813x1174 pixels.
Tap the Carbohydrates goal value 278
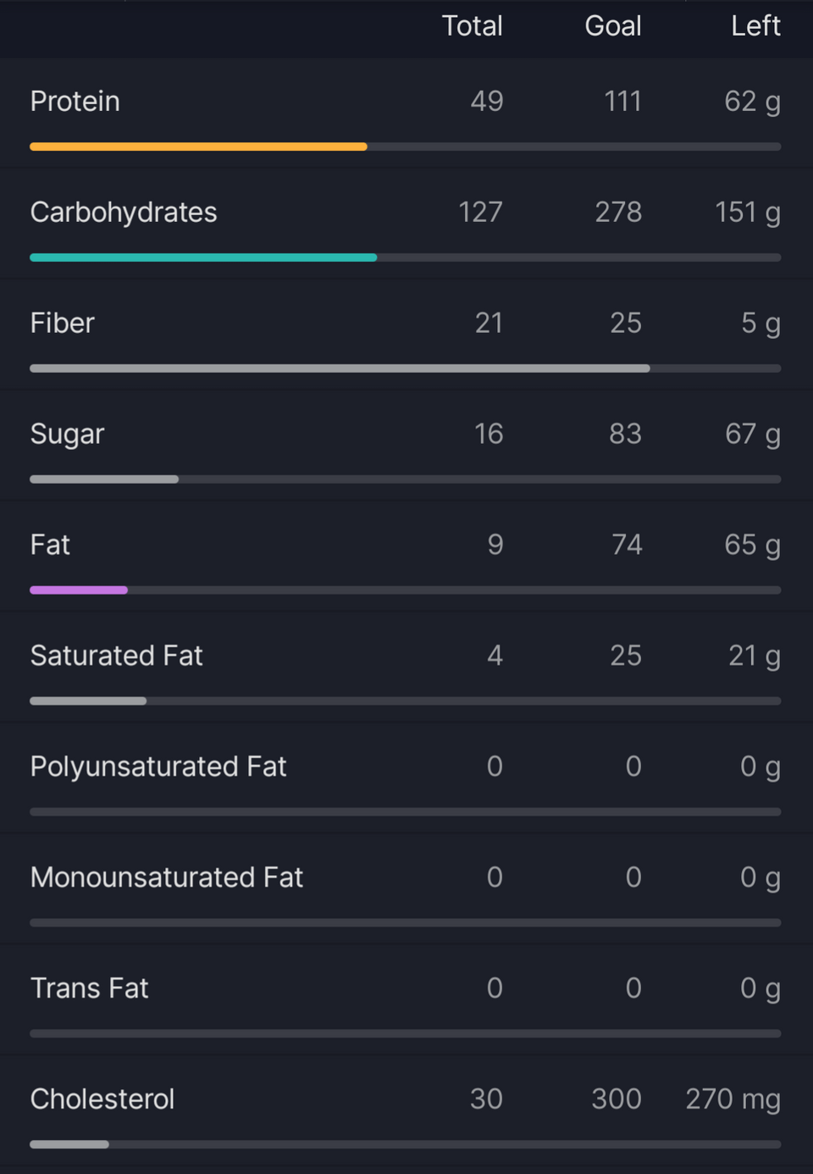(x=618, y=213)
